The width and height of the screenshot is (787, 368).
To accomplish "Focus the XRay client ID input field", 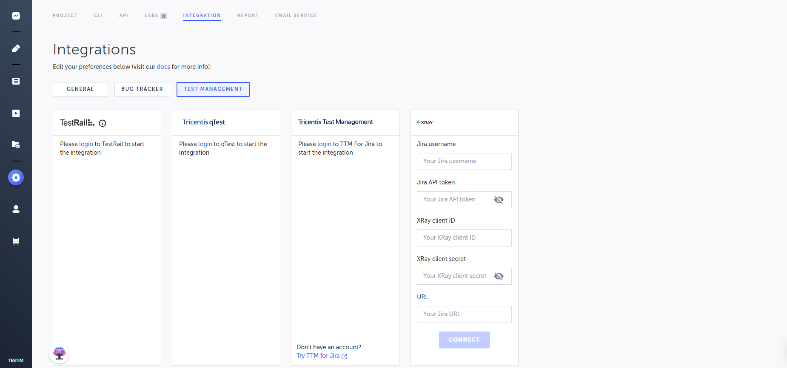I will click(x=464, y=238).
